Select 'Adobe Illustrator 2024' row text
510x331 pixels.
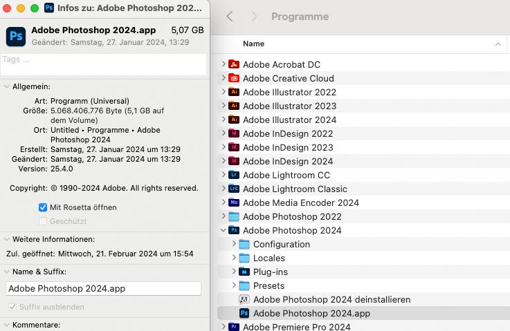289,120
